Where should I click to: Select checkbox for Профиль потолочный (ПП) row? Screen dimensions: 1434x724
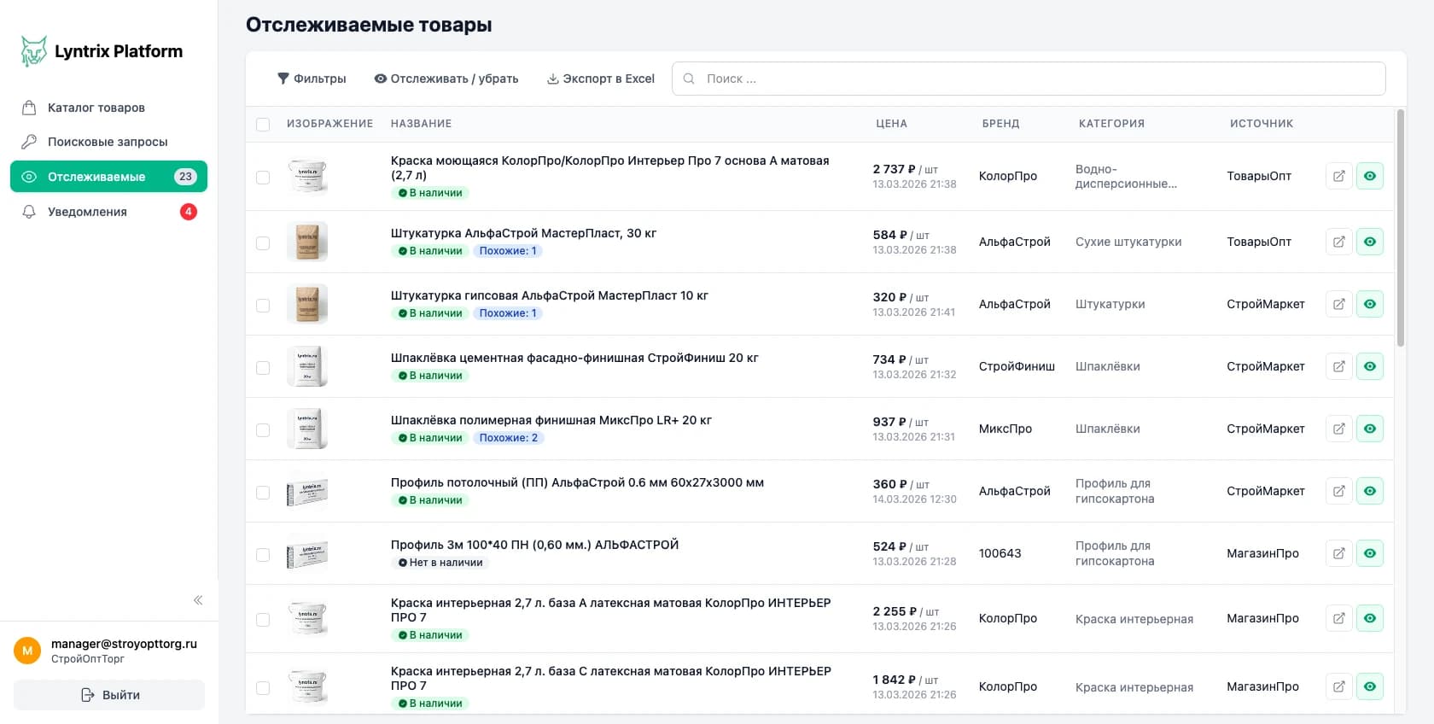click(263, 493)
